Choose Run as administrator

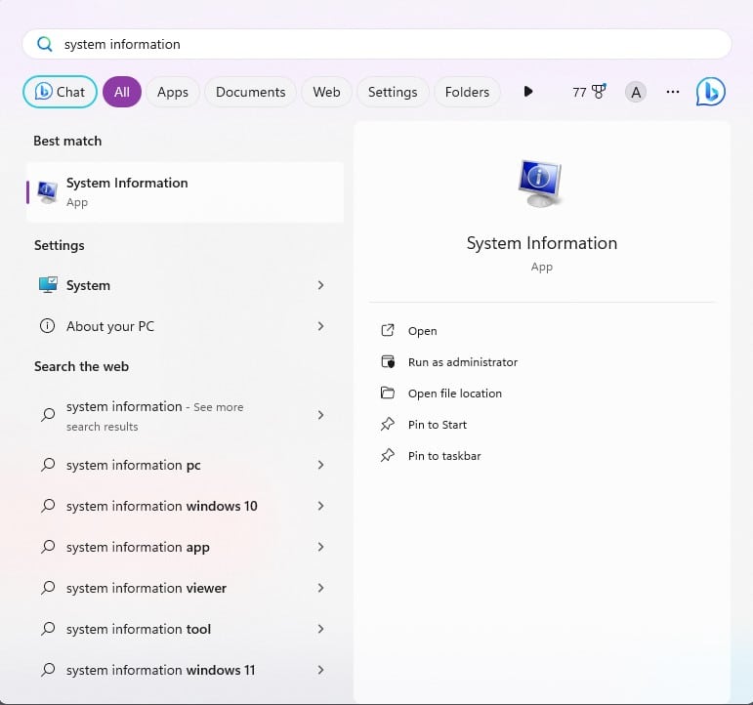(463, 362)
